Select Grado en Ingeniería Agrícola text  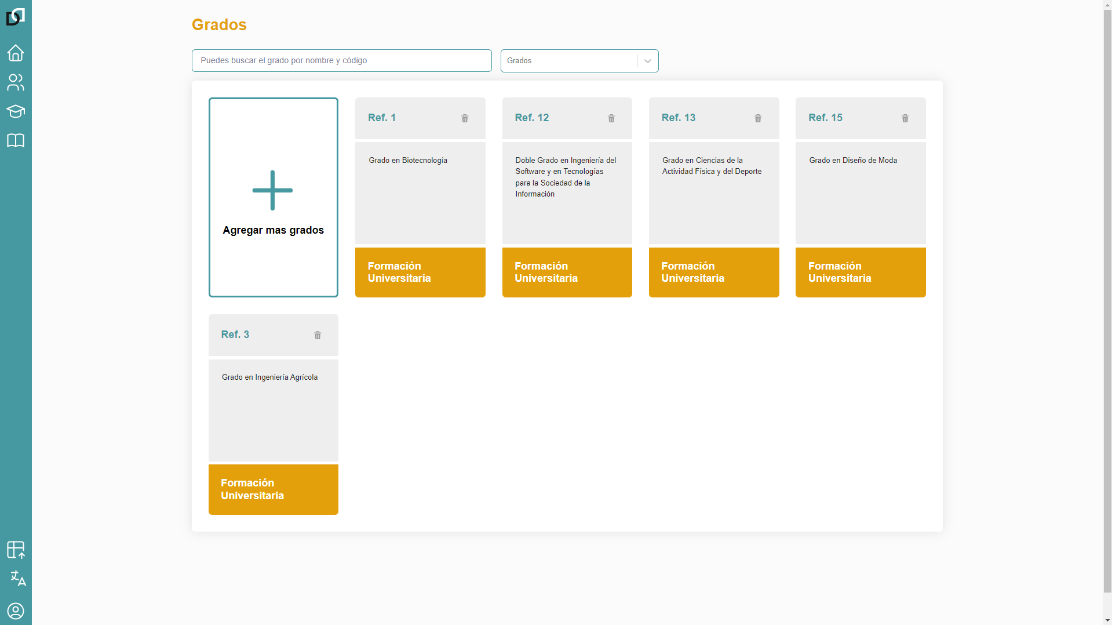click(269, 377)
